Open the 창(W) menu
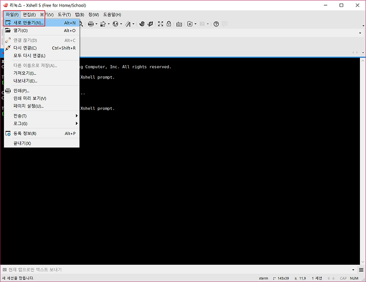The height and width of the screenshot is (282, 366). pyautogui.click(x=94, y=15)
